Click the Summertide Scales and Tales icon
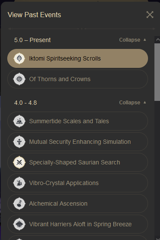Viewport: 160px width, 240px height. [x=19, y=121]
